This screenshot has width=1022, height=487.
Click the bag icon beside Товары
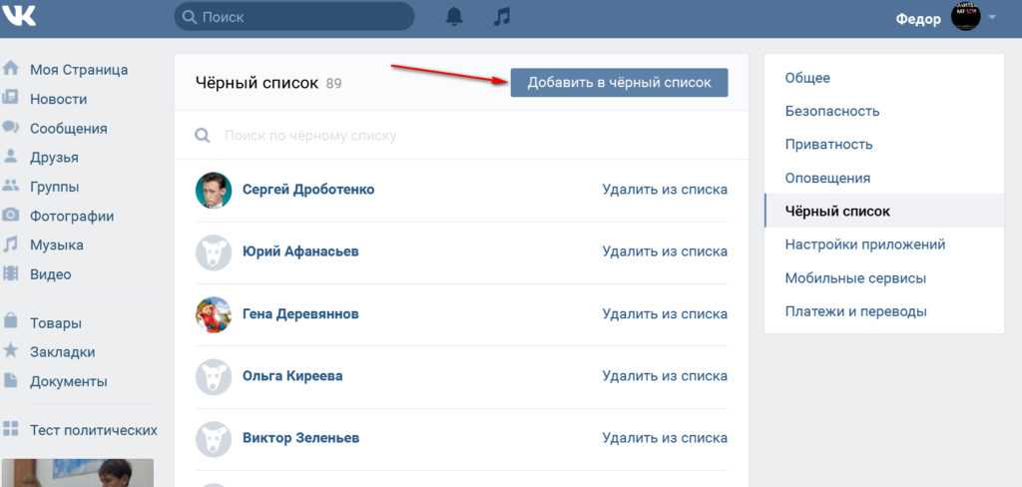pyautogui.click(x=10, y=321)
